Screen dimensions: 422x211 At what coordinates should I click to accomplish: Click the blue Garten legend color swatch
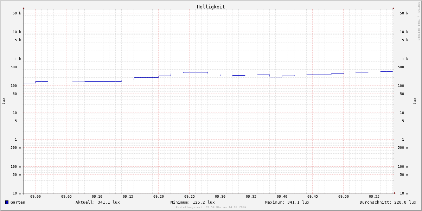point(7,202)
